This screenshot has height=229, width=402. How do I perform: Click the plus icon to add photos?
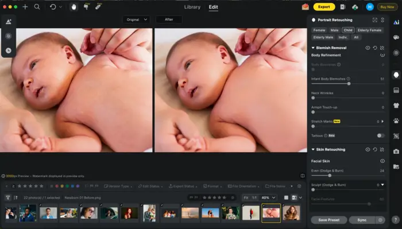(x=25, y=7)
